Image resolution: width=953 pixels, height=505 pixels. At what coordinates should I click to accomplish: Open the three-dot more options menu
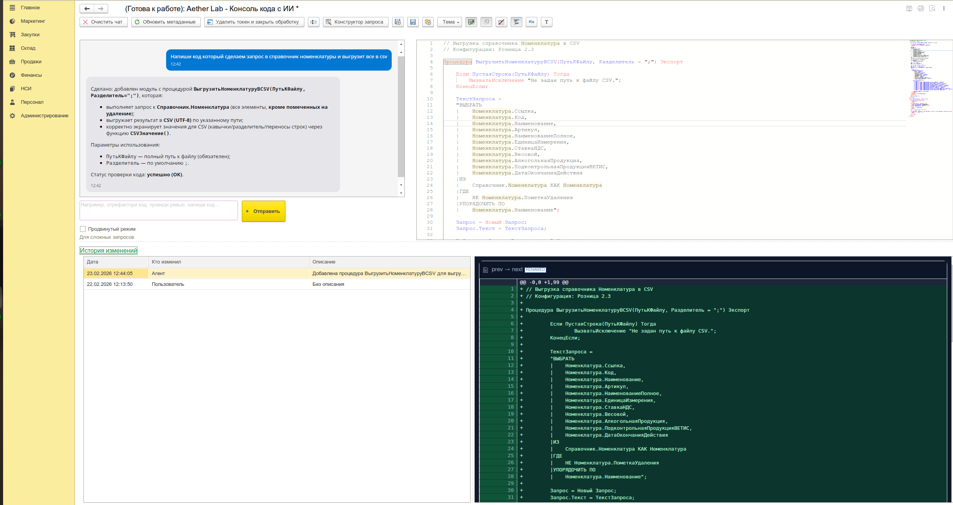(944, 8)
